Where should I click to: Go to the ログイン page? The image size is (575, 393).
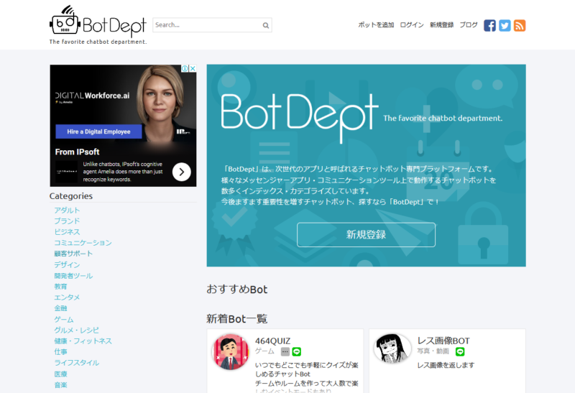pyautogui.click(x=412, y=25)
